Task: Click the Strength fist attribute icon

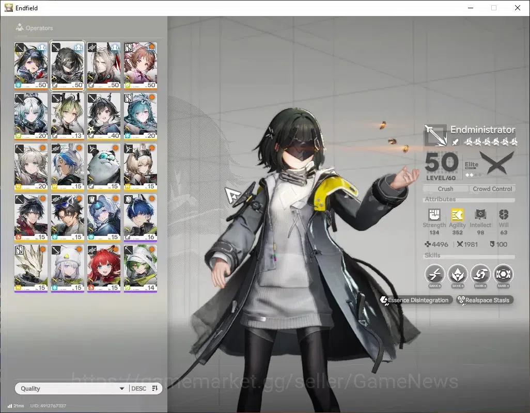Action: coord(434,214)
